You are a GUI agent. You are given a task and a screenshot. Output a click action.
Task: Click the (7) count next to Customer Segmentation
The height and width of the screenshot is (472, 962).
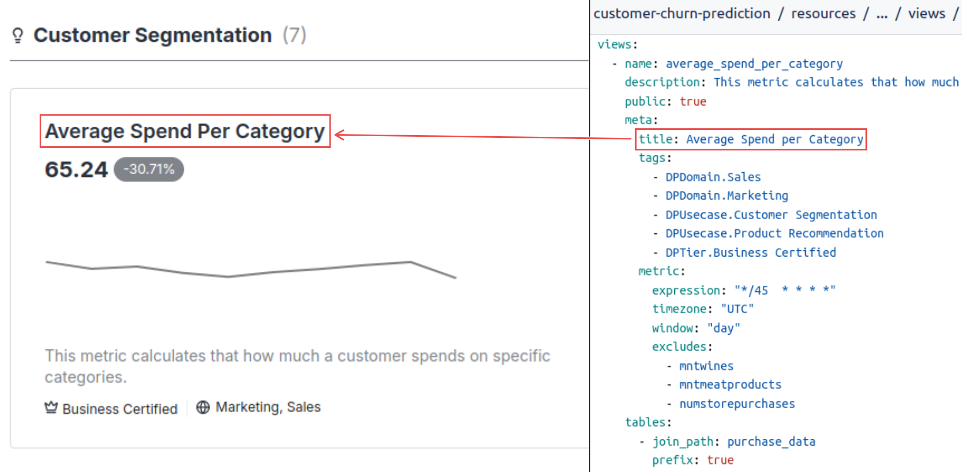294,35
